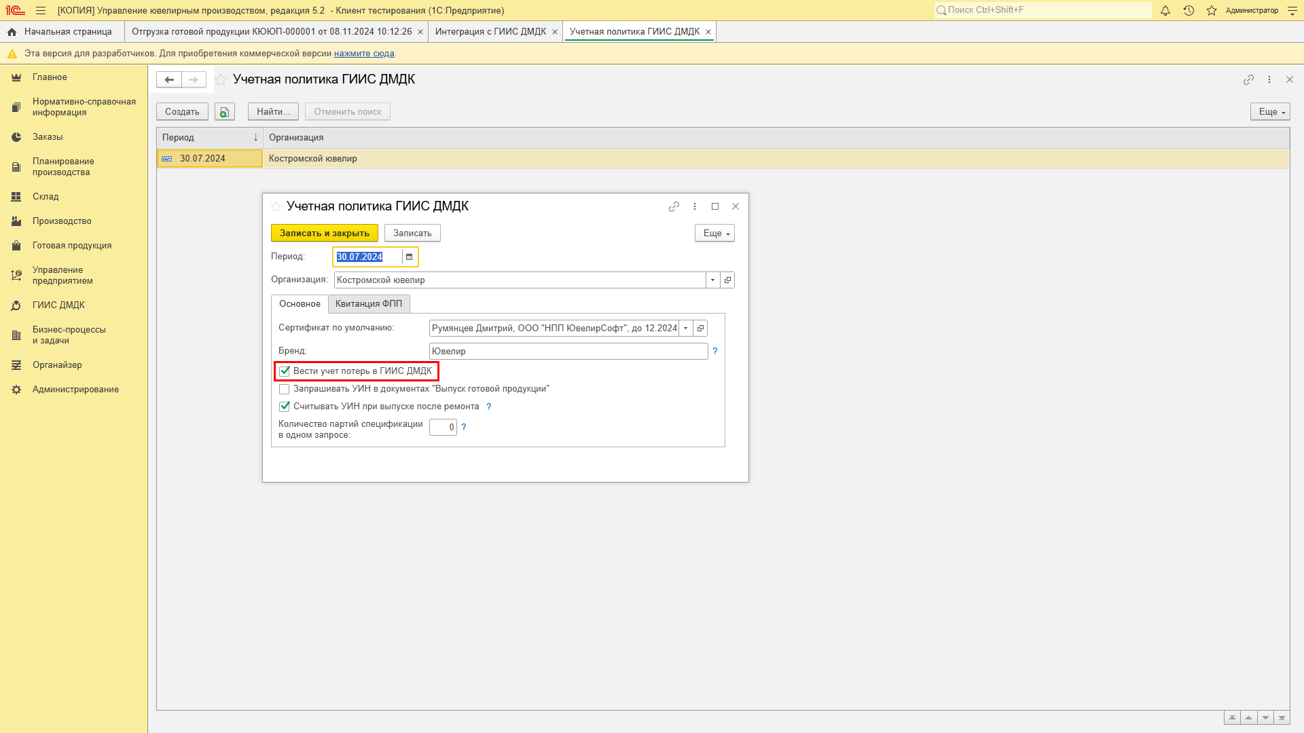
Task: Sort list by Период column header
Action: 209,138
